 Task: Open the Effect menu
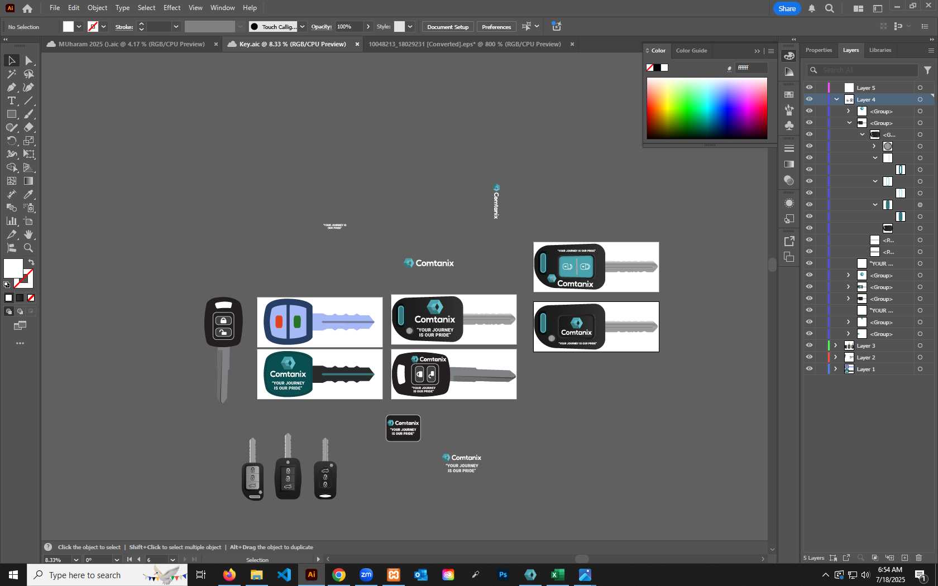click(172, 8)
